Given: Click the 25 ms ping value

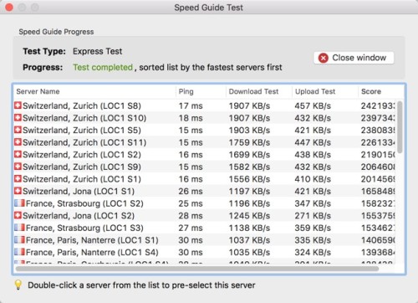Looking at the screenshot, I should click(x=191, y=203).
